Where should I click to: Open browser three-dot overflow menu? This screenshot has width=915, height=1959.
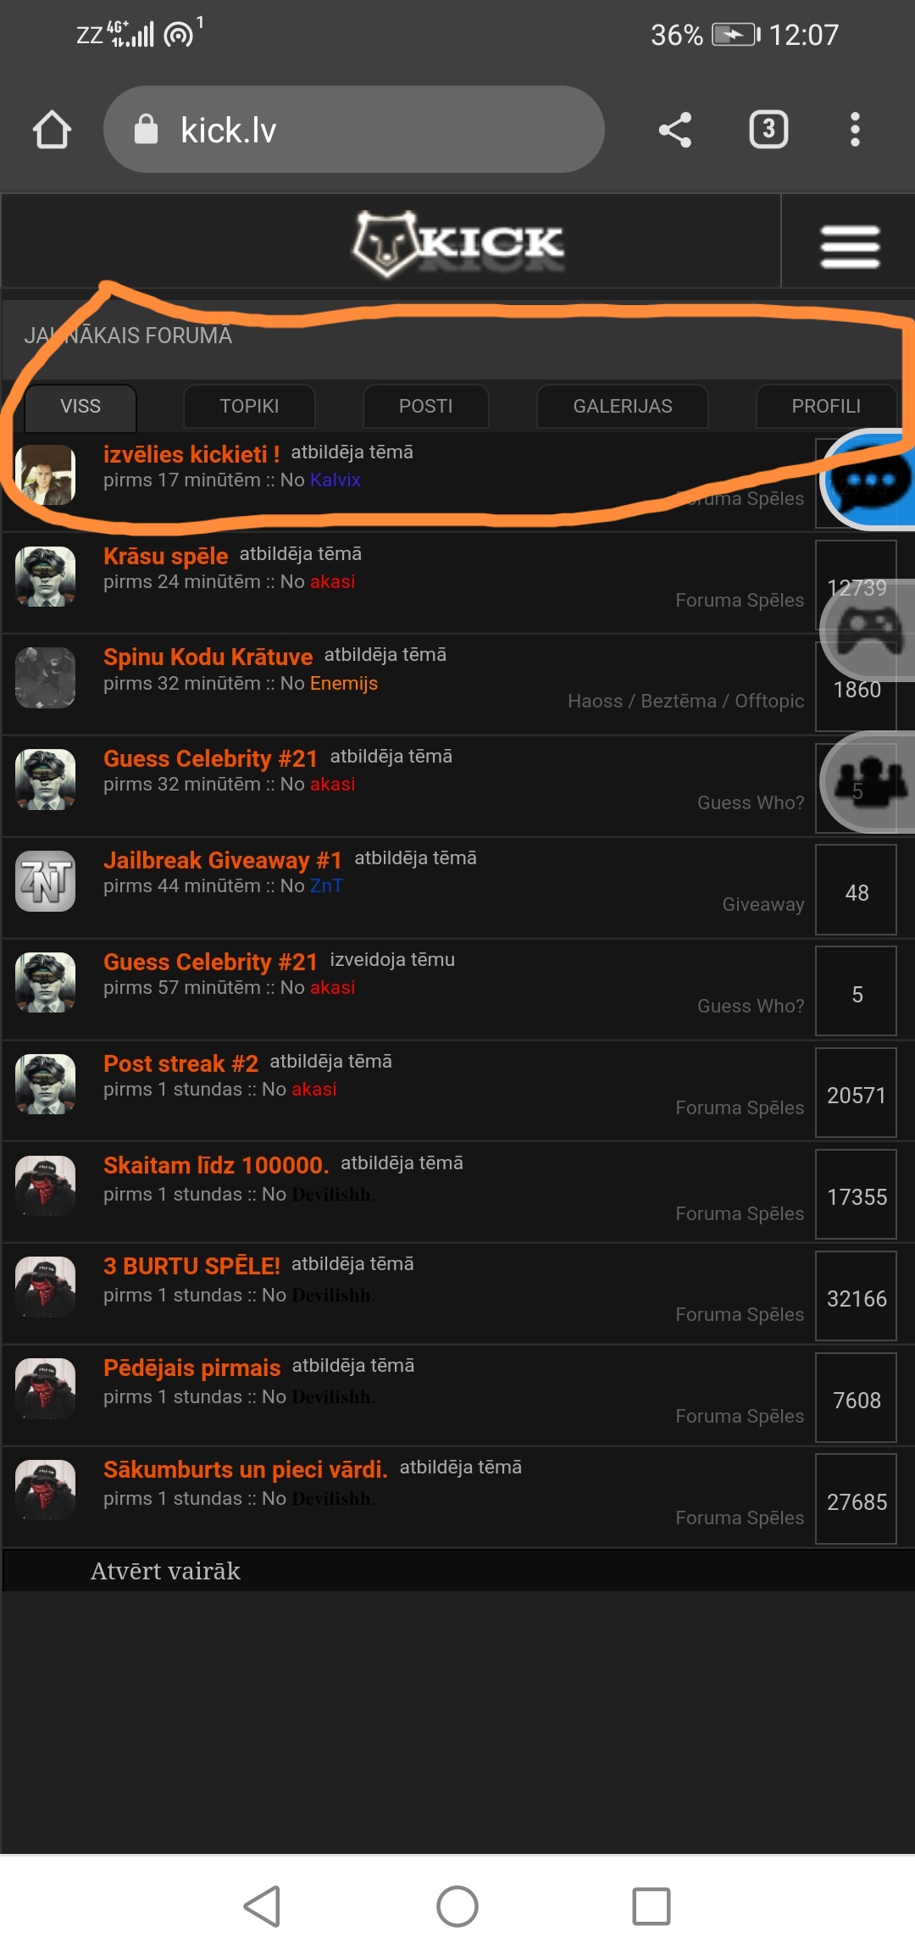855,130
